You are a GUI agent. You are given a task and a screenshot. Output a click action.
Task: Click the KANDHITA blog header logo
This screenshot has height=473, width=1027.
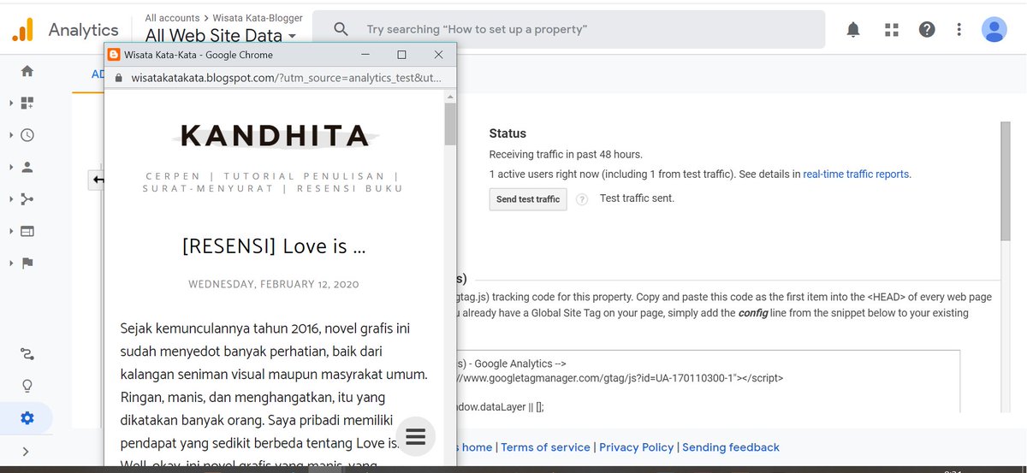(x=275, y=135)
